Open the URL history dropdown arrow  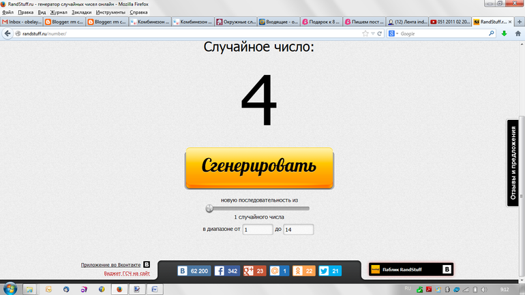[373, 34]
